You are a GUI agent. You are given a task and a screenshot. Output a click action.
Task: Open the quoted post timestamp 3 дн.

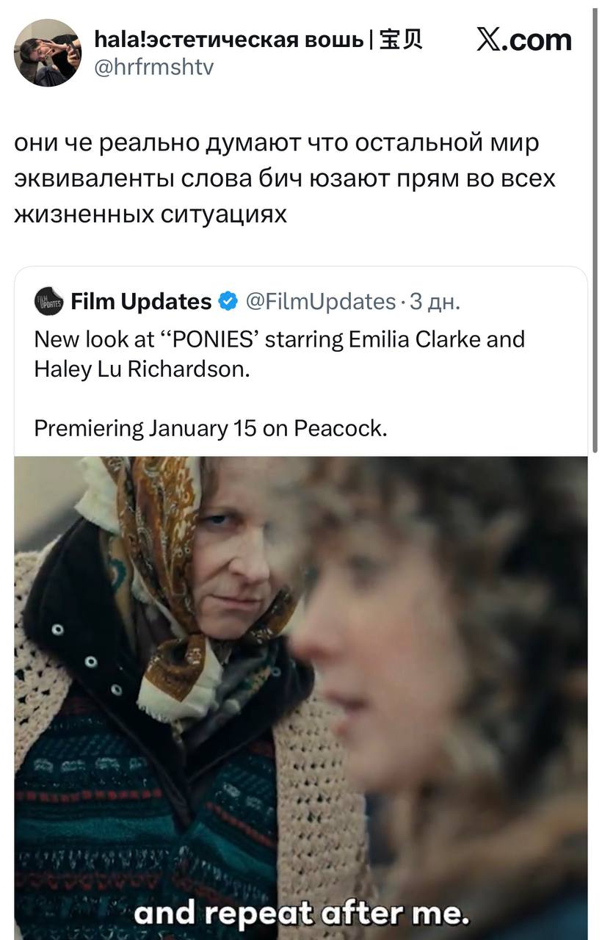tap(435, 301)
